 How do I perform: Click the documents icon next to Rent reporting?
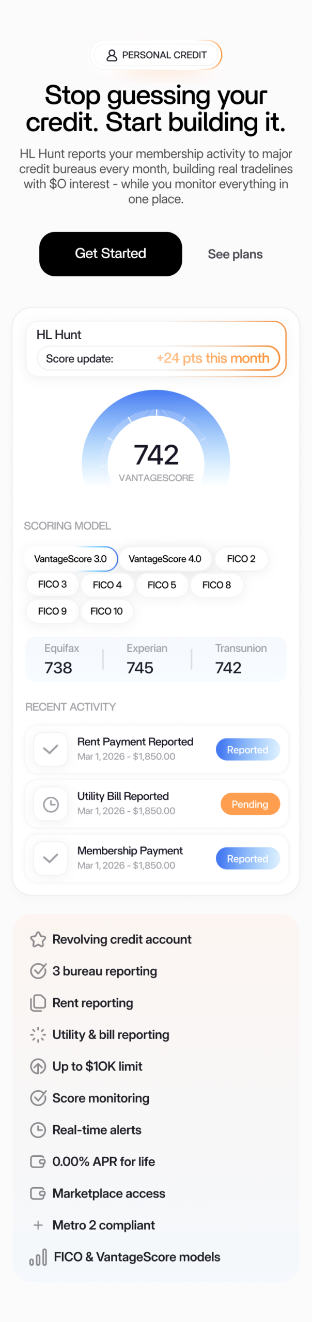pos(38,1003)
